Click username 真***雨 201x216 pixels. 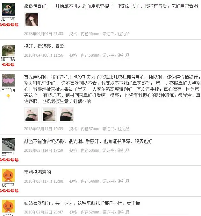(8, 90)
